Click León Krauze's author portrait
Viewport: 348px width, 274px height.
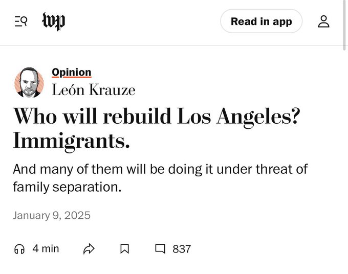[29, 82]
